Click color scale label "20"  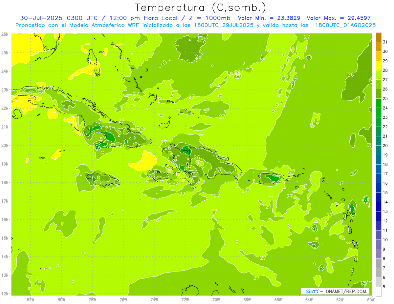coord(385,146)
